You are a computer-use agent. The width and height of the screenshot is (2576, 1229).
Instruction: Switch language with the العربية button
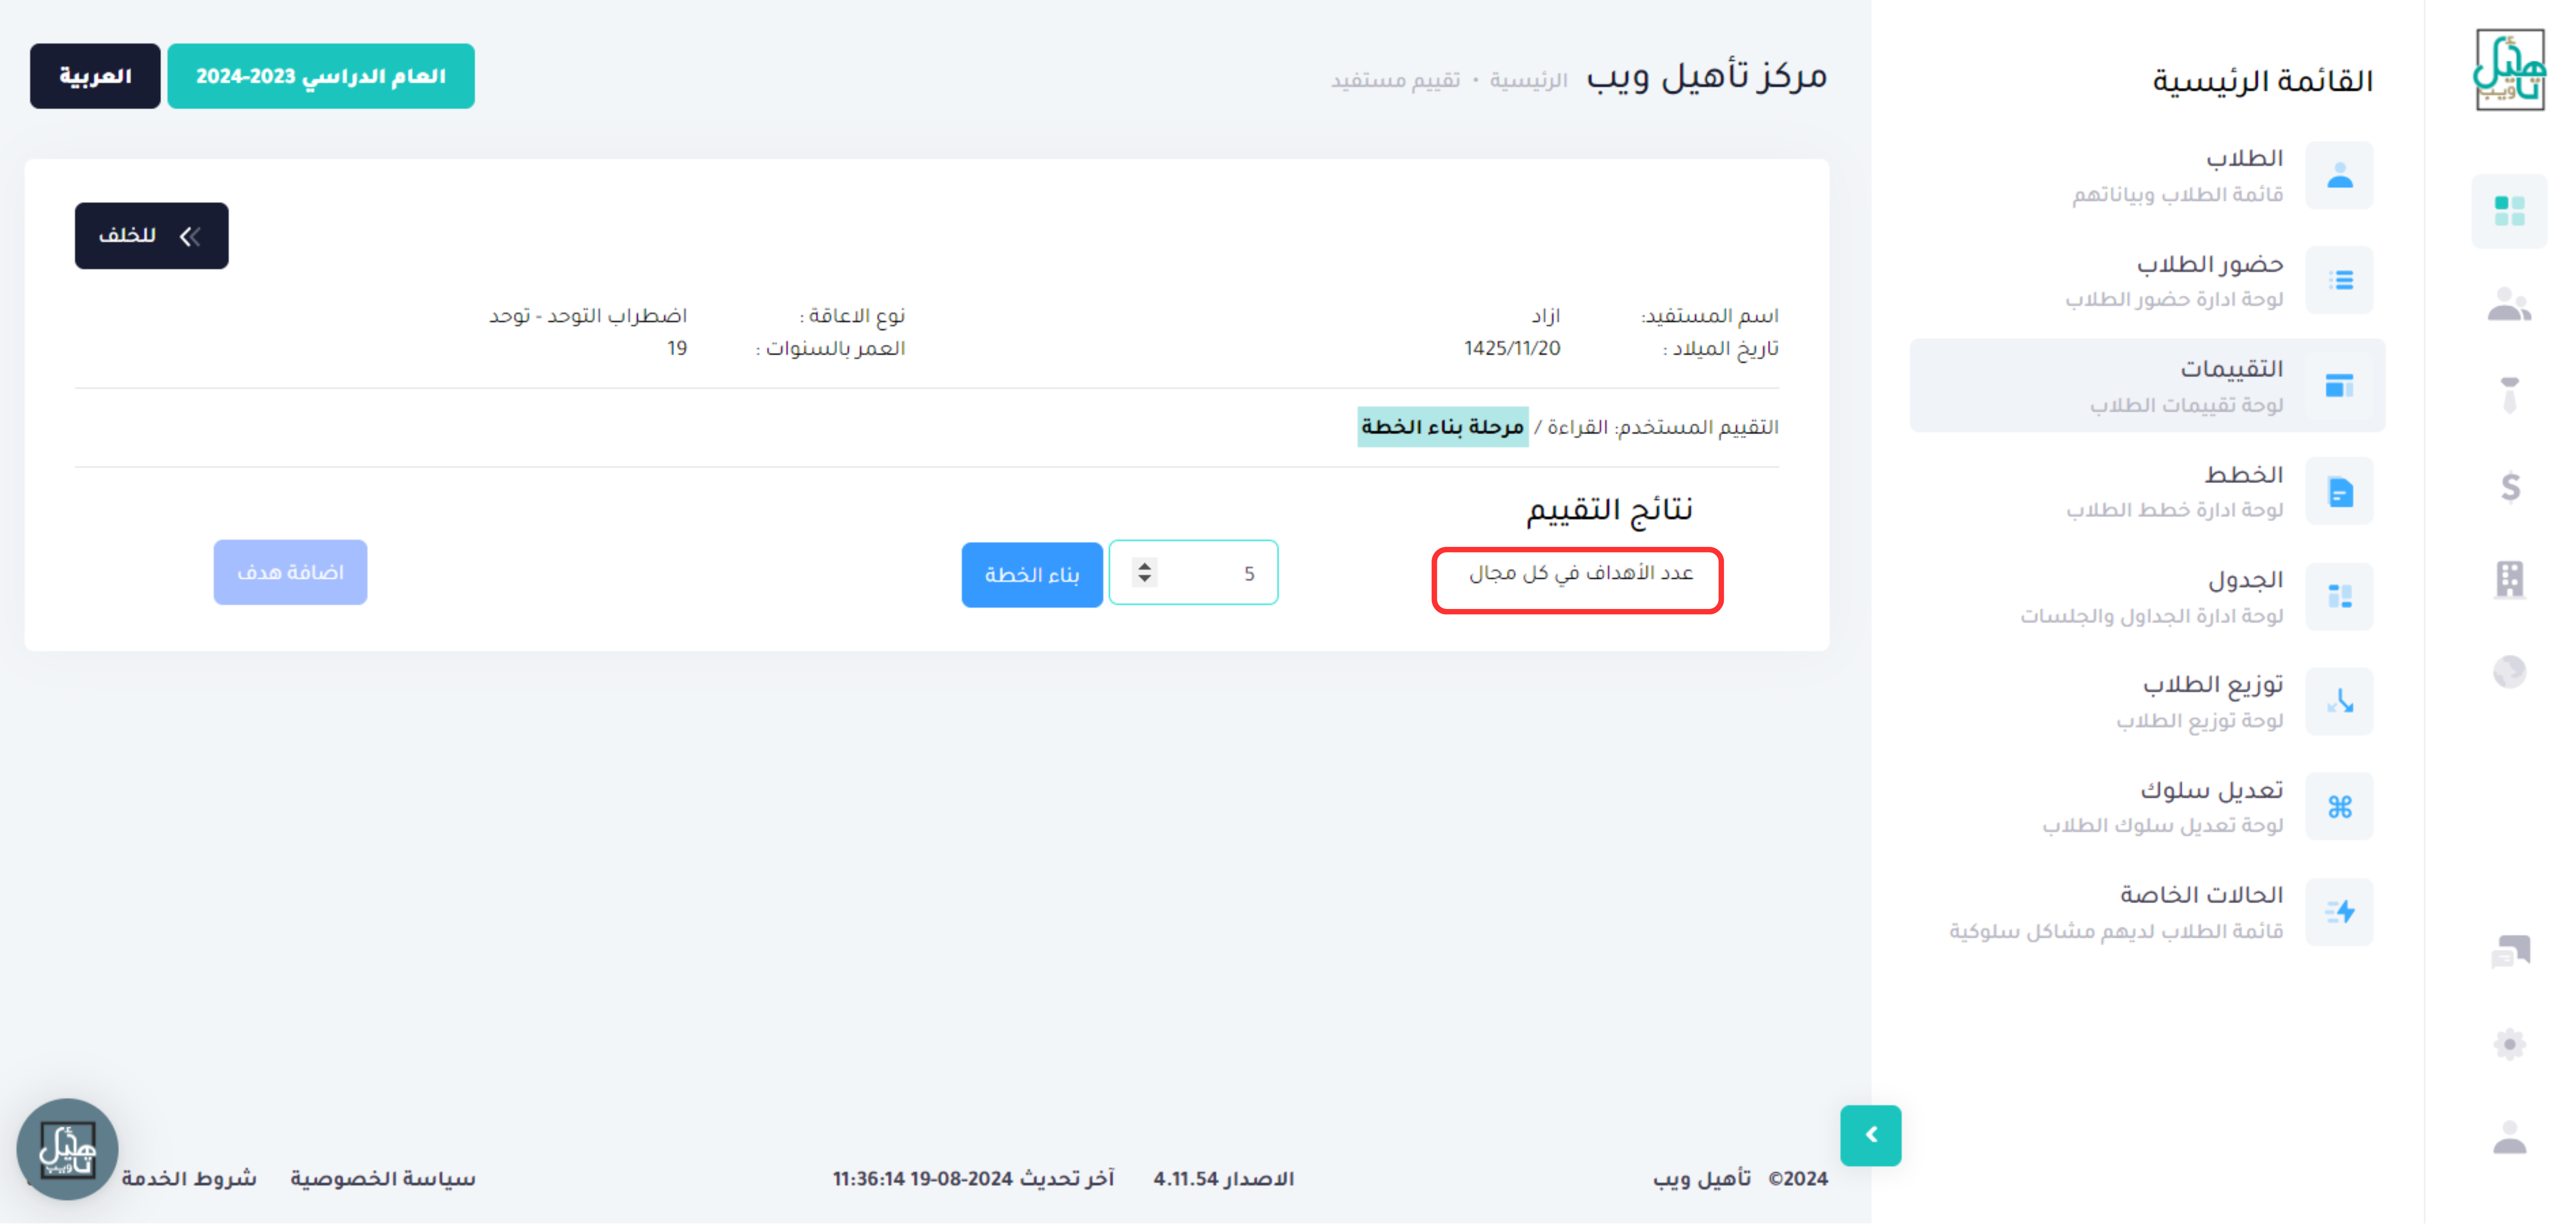95,76
